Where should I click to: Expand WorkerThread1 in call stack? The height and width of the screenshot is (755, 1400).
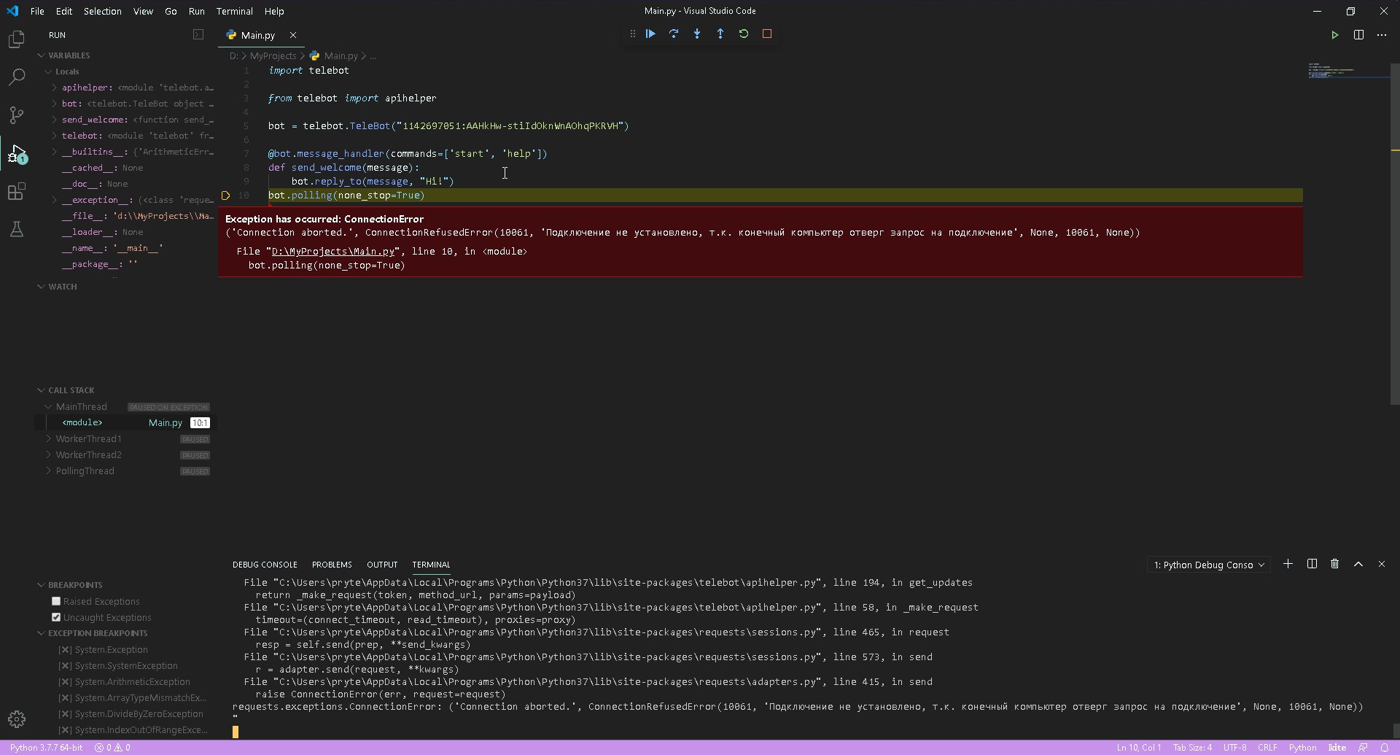(x=48, y=439)
